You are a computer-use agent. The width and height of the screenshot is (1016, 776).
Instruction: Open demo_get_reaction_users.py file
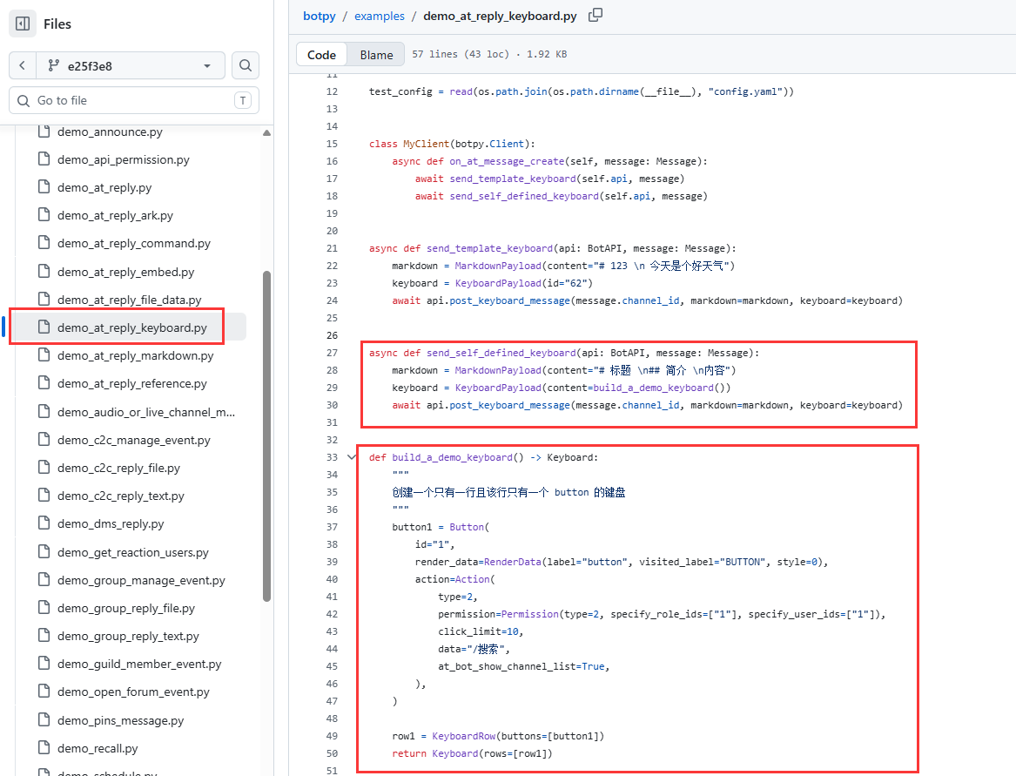coord(133,551)
